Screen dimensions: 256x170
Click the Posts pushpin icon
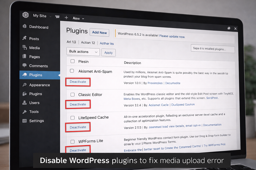click(x=25, y=38)
